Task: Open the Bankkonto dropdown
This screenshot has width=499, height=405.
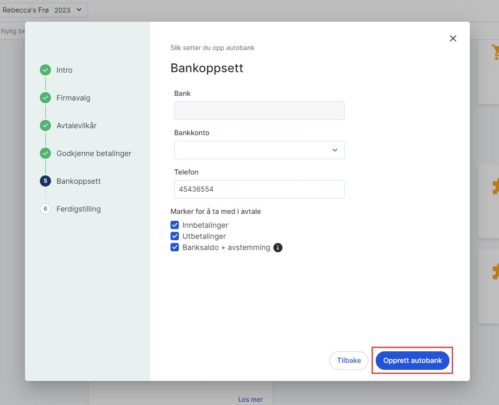Action: coord(259,150)
